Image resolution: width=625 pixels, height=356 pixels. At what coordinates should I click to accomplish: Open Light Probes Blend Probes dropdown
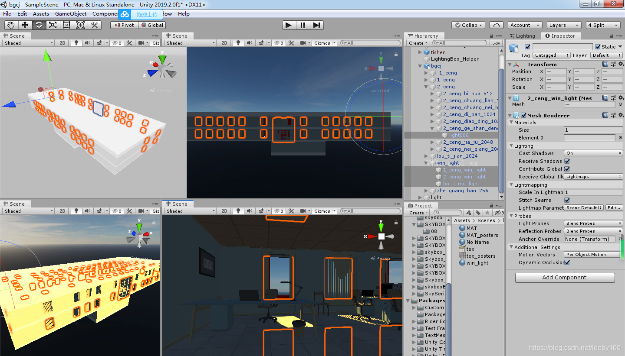[593, 223]
